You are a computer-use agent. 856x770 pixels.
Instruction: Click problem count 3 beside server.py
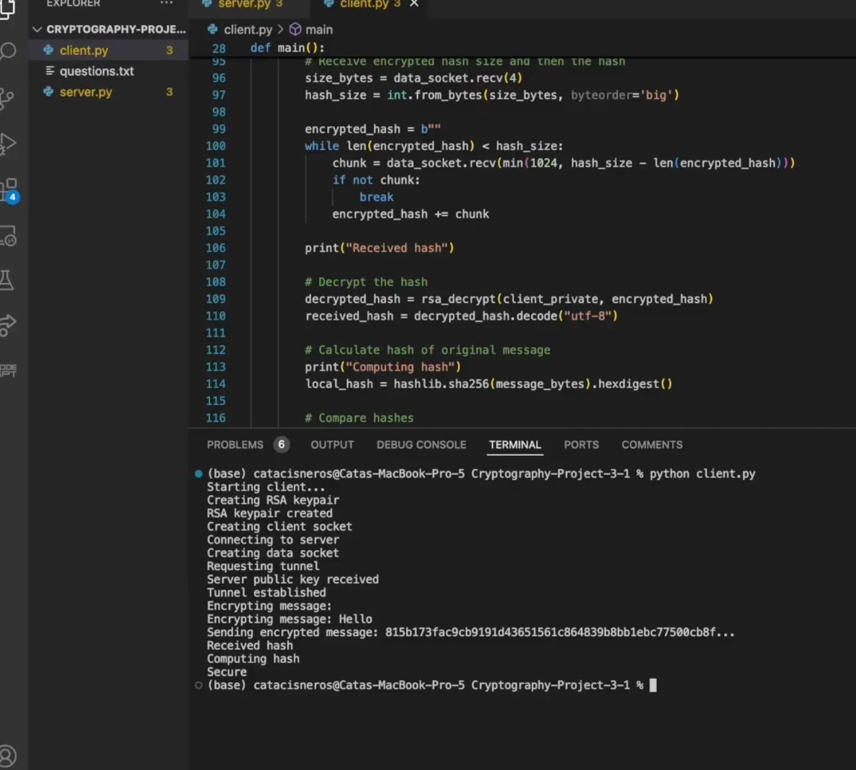pos(169,92)
